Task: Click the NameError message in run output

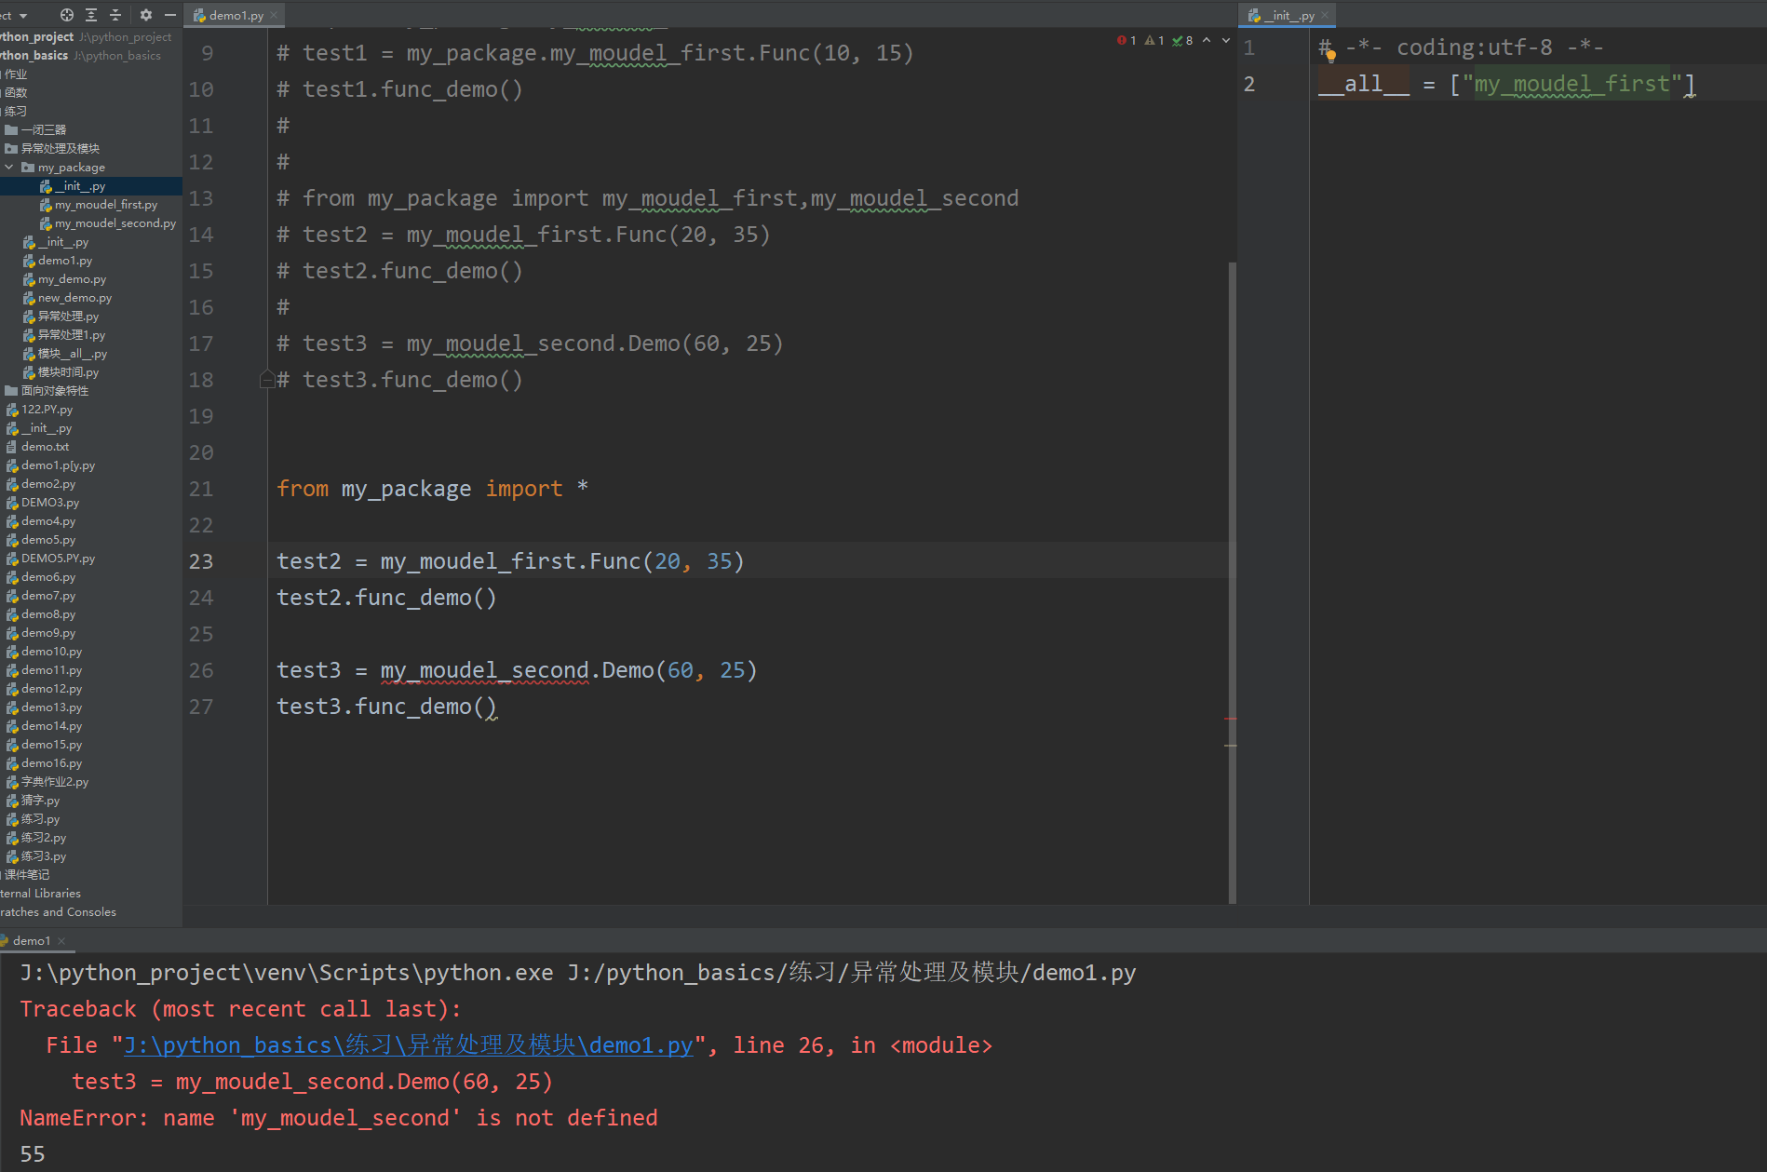Action: [x=339, y=1118]
